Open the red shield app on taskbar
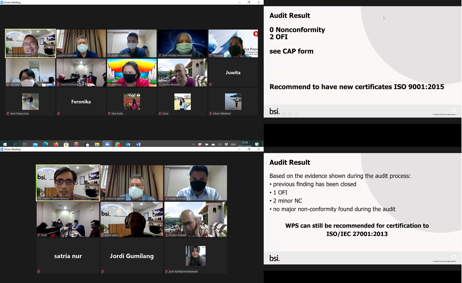 (76, 144)
